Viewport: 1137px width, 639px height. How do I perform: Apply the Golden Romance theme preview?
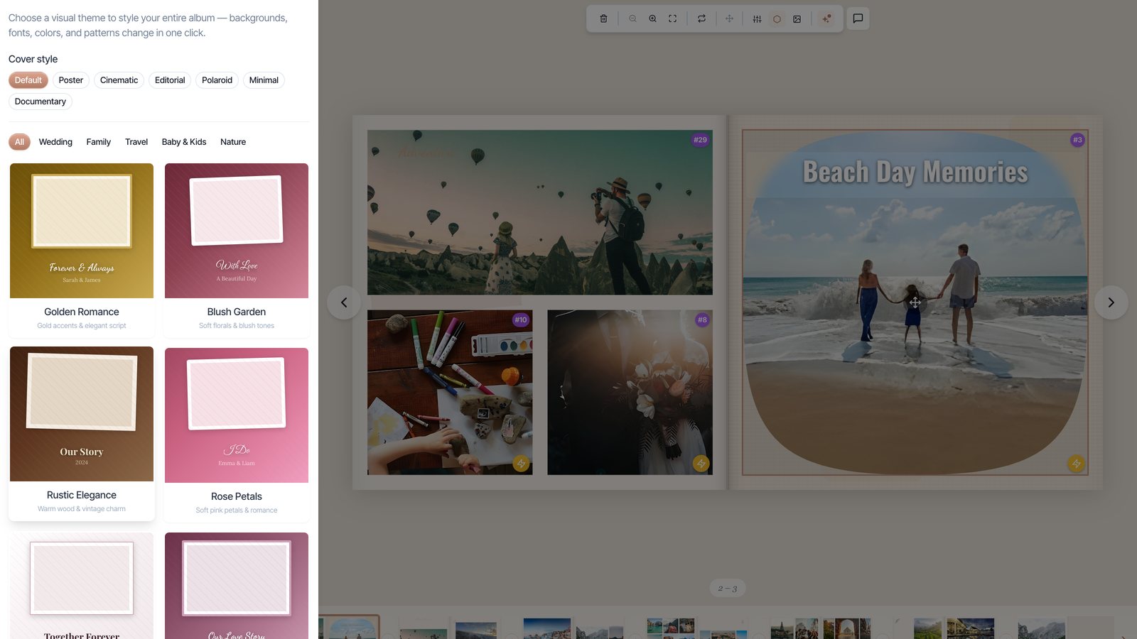(x=82, y=231)
